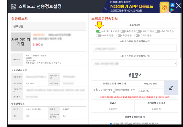This screenshot has height=127, width=183.
Task: Click the 선택상품 header row
Action: [49, 26]
